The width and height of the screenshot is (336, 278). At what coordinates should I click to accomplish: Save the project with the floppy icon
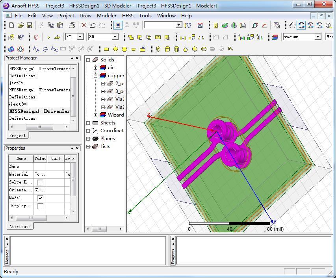[30, 25]
